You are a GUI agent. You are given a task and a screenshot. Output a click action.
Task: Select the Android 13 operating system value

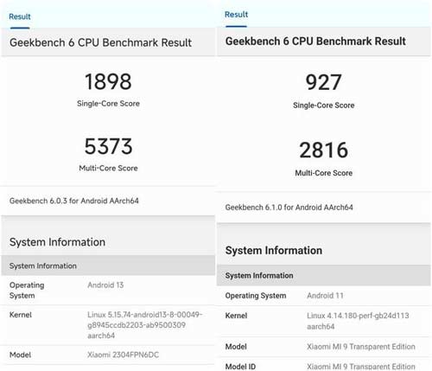click(x=105, y=285)
